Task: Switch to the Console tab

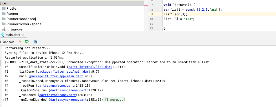Action: pyautogui.click(x=8, y=42)
